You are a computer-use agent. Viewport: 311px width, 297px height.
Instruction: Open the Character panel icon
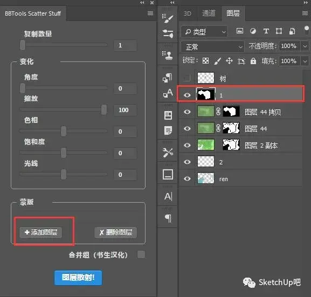pyautogui.click(x=168, y=196)
